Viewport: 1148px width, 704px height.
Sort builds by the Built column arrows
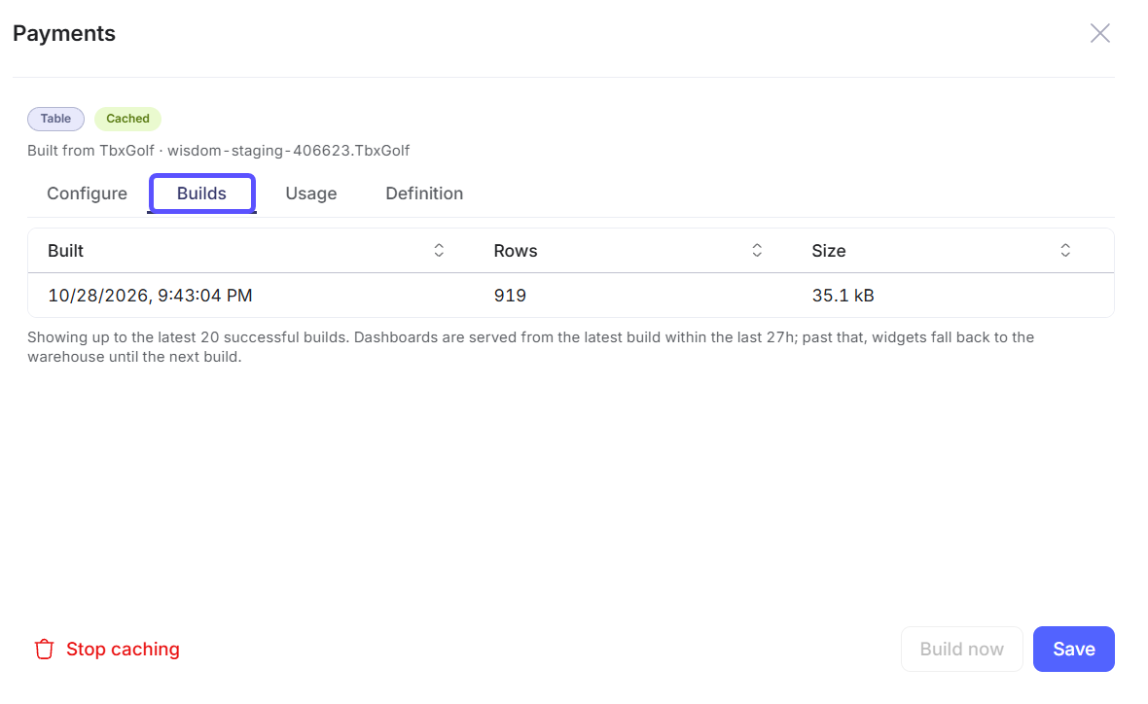439,250
